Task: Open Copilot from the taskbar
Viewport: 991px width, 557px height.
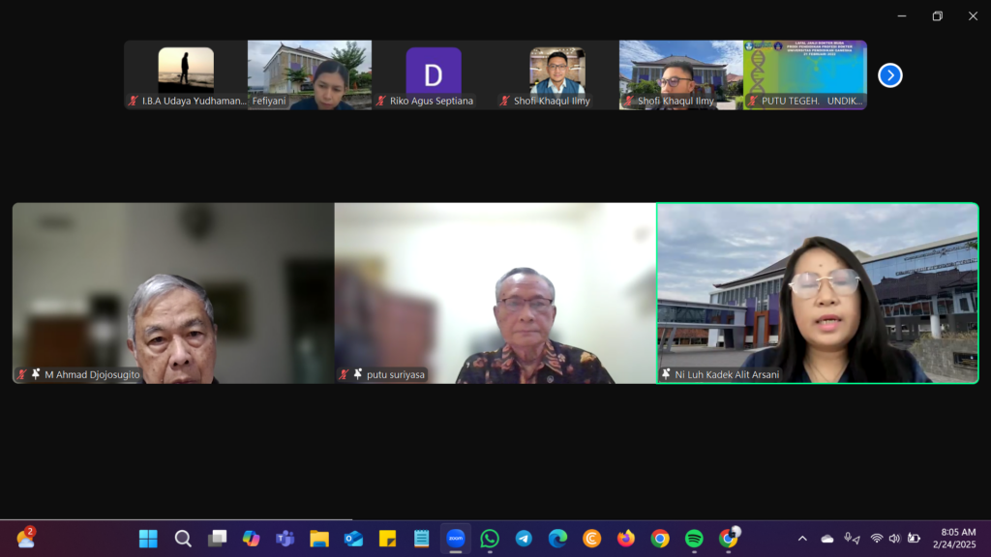Action: click(x=251, y=539)
